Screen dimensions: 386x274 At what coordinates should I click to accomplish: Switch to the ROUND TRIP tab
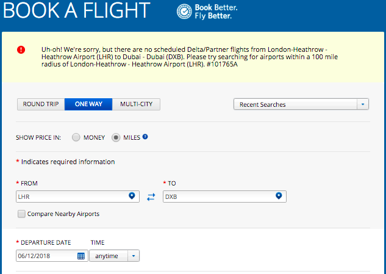tap(41, 104)
